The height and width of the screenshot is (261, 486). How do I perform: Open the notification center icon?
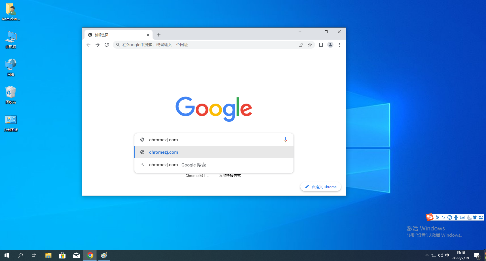(477, 255)
